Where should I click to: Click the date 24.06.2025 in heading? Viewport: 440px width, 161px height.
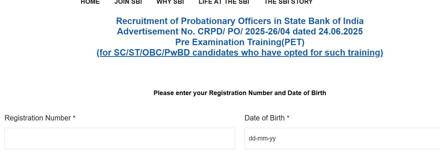[x=341, y=32]
